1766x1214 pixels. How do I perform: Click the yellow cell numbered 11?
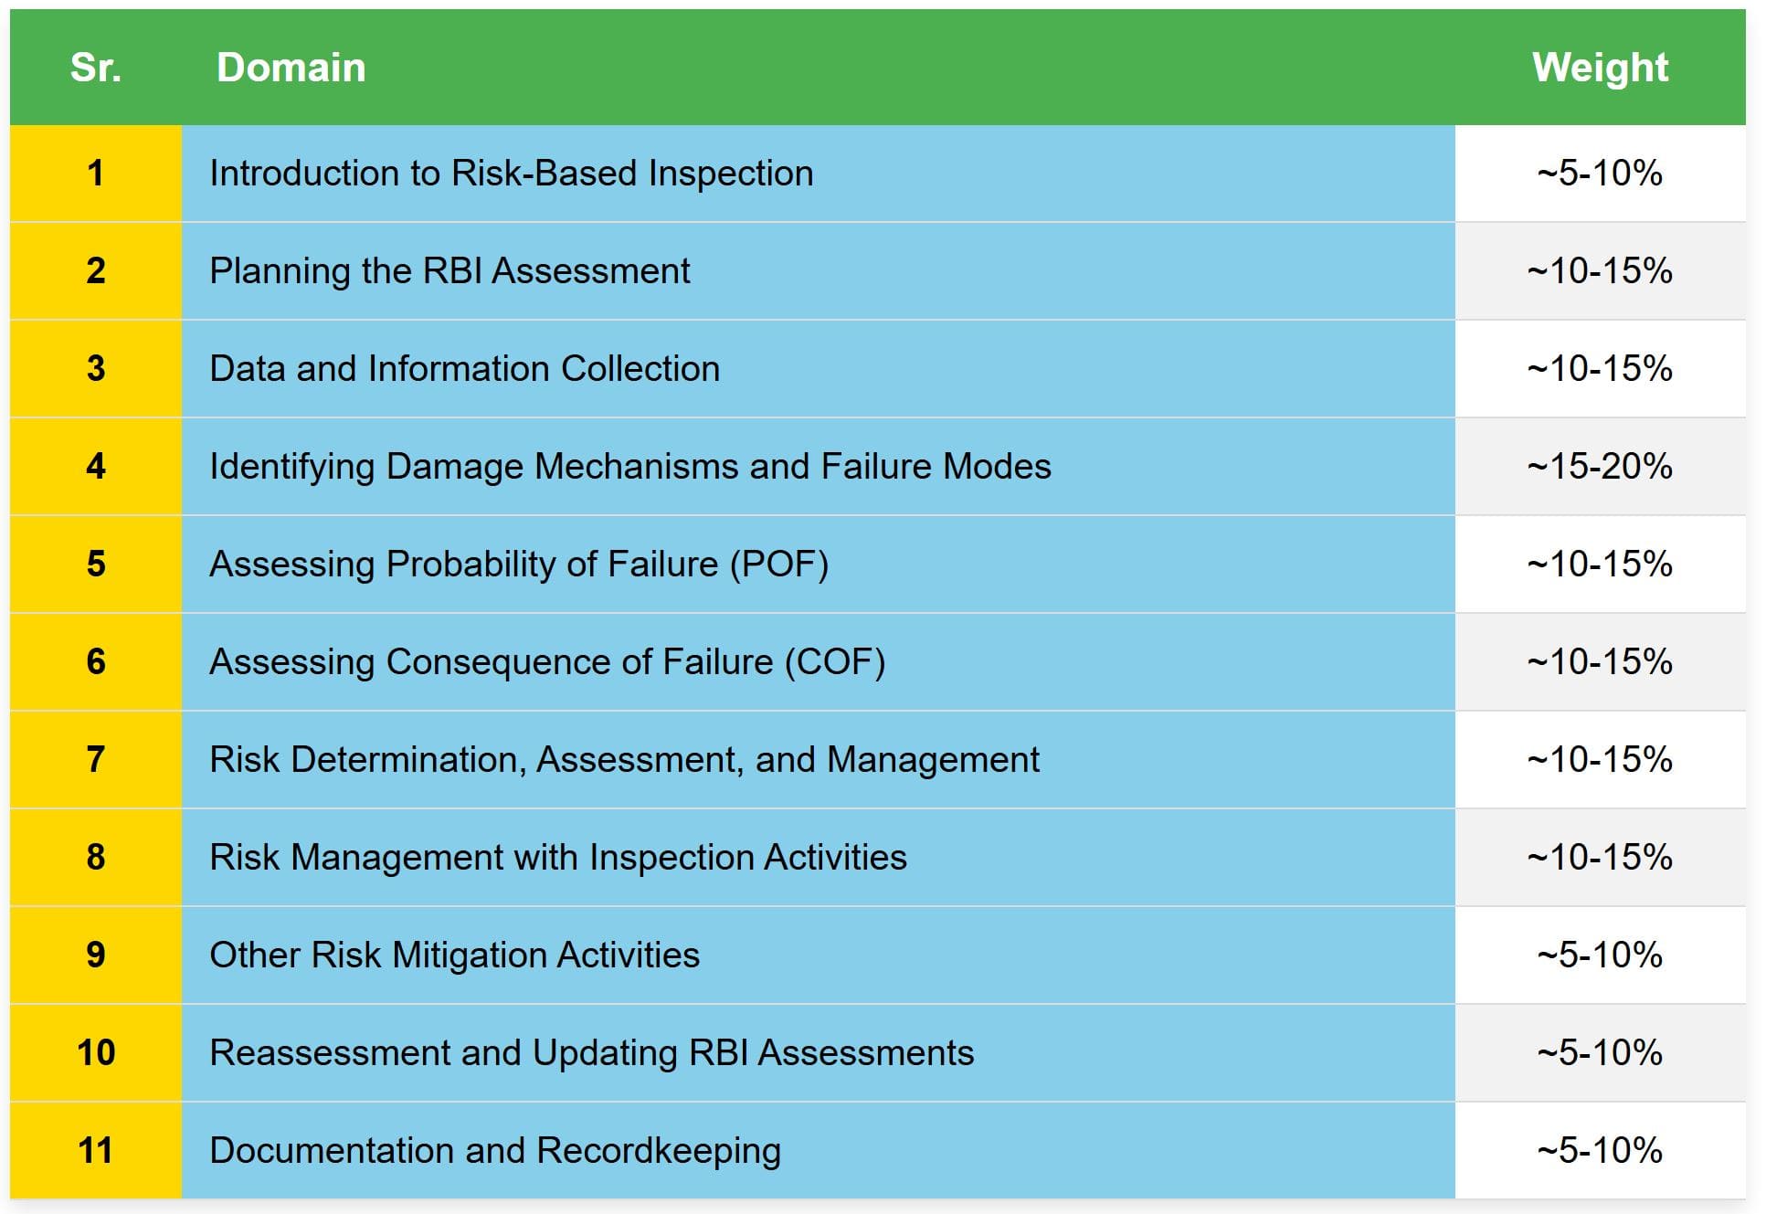pos(96,1151)
